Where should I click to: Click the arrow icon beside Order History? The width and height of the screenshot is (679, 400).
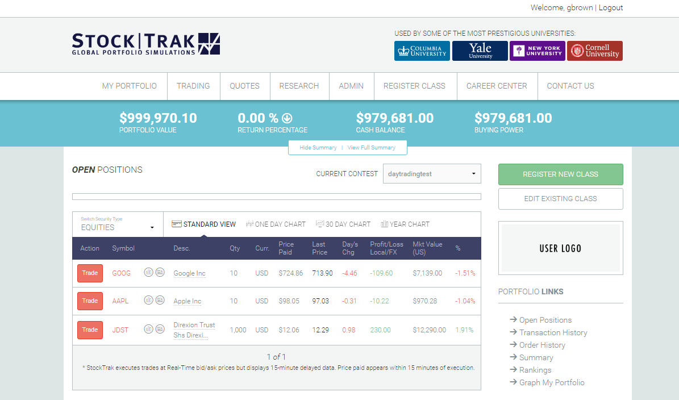[x=514, y=344]
